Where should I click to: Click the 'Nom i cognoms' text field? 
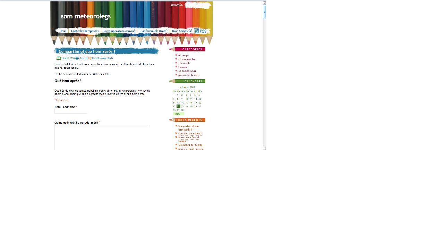[71, 111]
